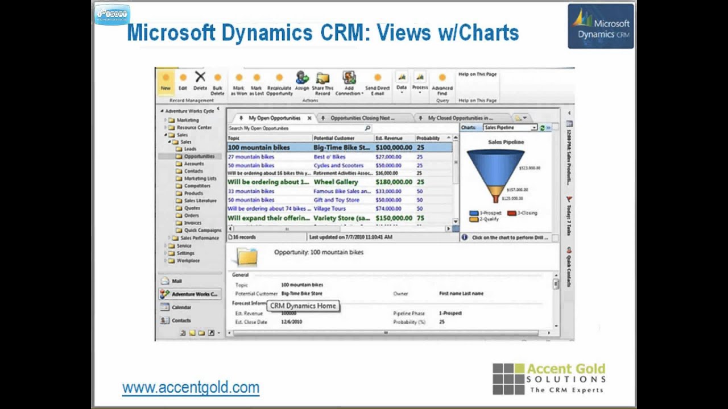The width and height of the screenshot is (728, 409).
Task: Click the info icon below the chart
Action: pyautogui.click(x=464, y=237)
